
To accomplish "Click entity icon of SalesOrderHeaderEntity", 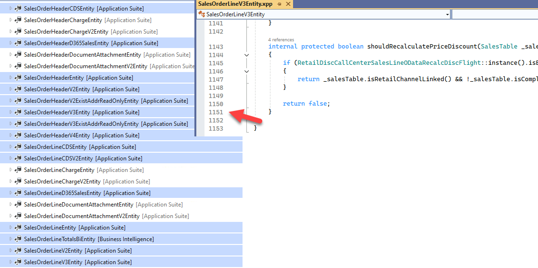I will coord(18,77).
